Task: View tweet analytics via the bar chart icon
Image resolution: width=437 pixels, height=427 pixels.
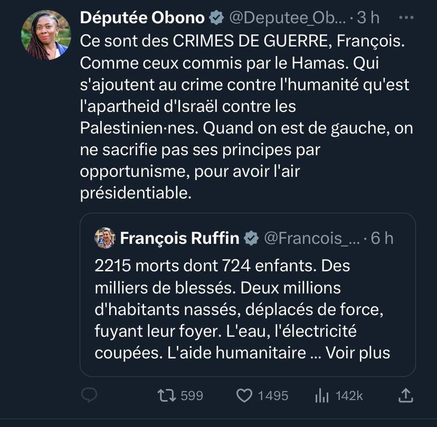Action: (322, 395)
